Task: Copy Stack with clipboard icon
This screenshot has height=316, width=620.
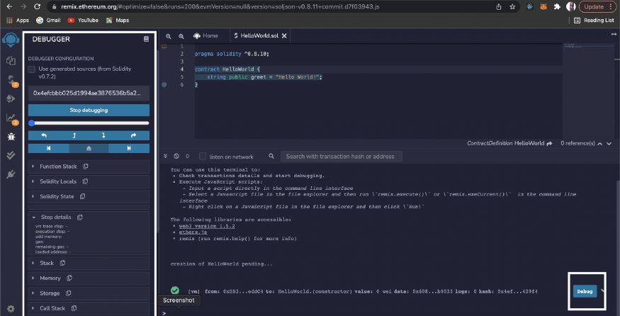Action: [x=62, y=263]
